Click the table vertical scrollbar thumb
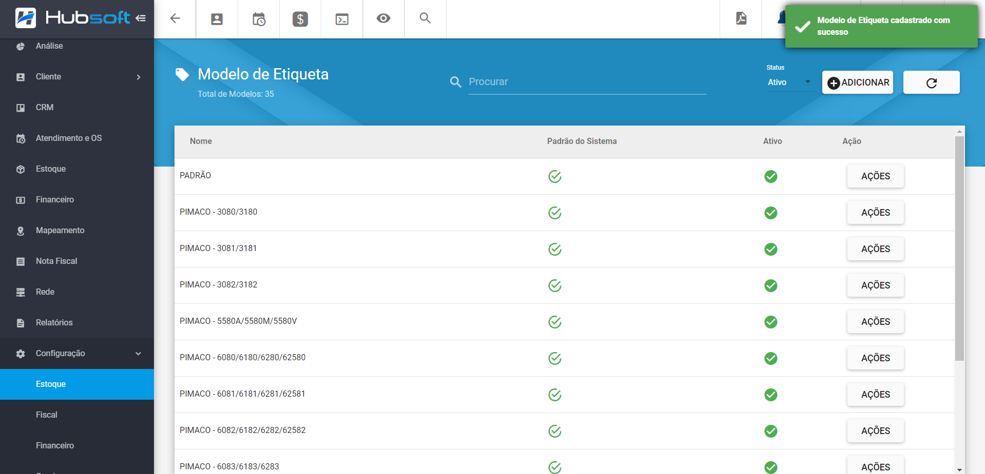 pos(959,249)
